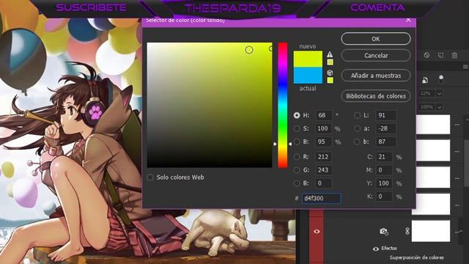Click the new layer icon in Layers panel
The width and height of the screenshot is (469, 264).
(440, 56)
